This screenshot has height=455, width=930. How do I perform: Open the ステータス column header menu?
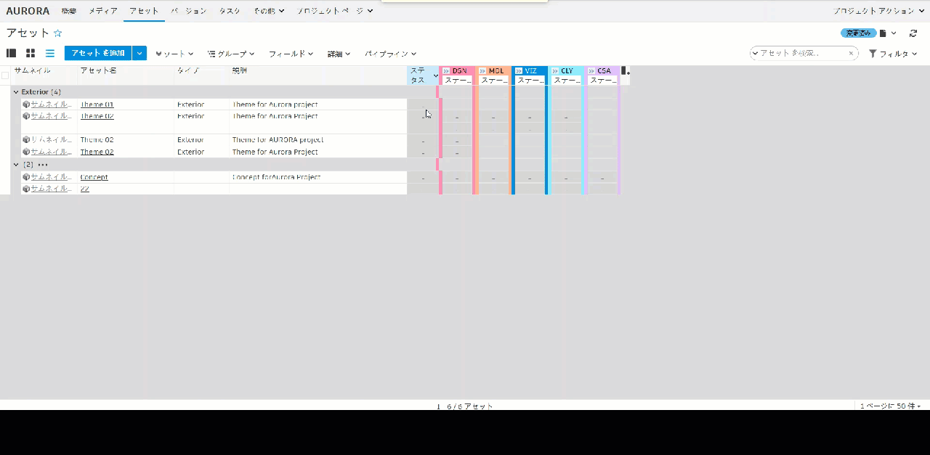point(436,75)
